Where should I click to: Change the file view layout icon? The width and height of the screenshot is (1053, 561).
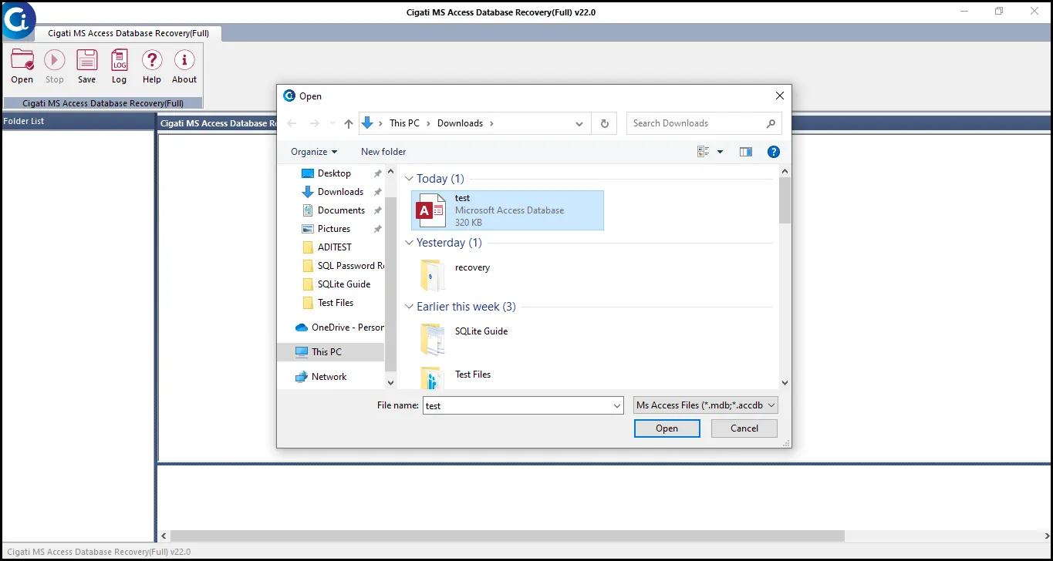click(704, 152)
